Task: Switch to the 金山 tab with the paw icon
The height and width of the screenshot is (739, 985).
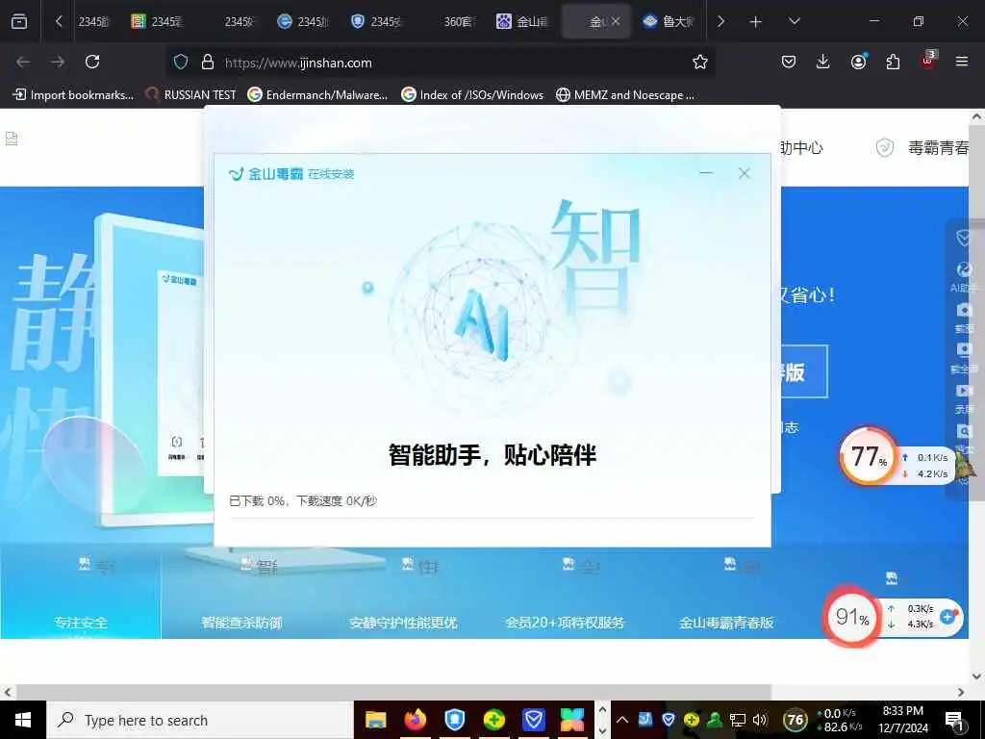Action: [522, 22]
